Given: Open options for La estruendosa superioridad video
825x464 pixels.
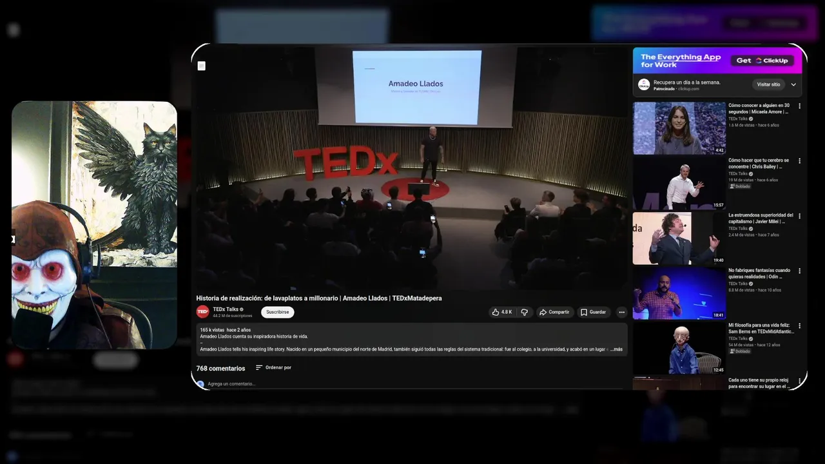Looking at the screenshot, I should coord(800,216).
